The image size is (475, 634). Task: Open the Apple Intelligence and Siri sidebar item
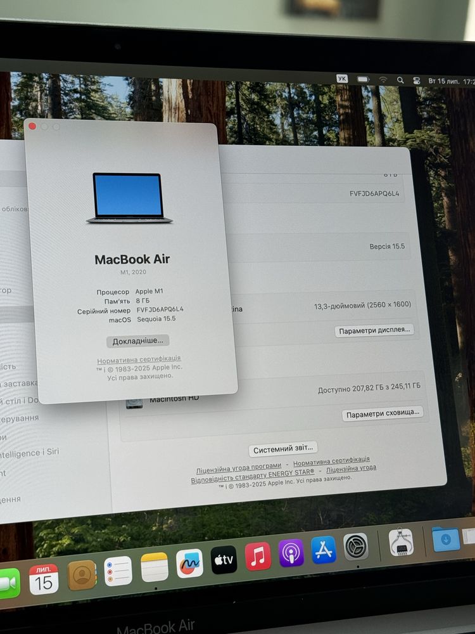coord(29,453)
